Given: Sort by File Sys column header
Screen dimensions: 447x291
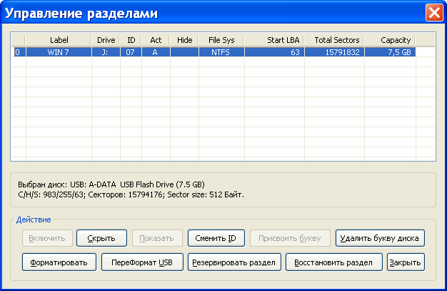Looking at the screenshot, I should click(221, 40).
